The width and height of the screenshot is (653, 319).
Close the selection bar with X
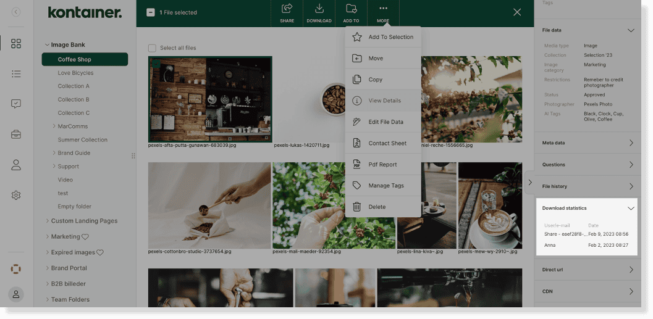pos(517,12)
